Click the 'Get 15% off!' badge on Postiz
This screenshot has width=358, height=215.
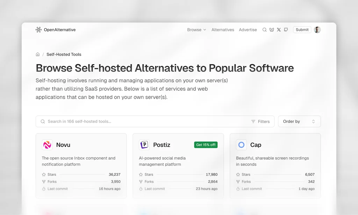[206, 144]
